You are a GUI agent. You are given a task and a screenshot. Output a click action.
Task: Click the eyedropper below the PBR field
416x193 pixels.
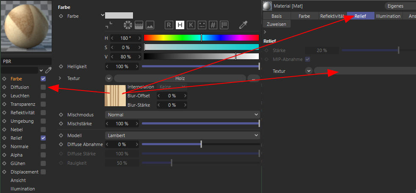tap(48, 70)
